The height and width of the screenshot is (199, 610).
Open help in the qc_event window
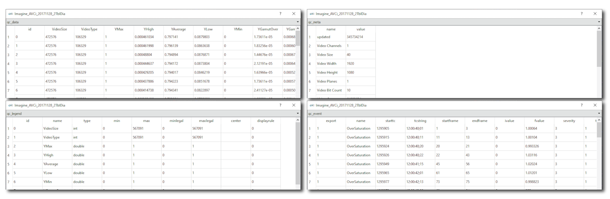pos(582,105)
